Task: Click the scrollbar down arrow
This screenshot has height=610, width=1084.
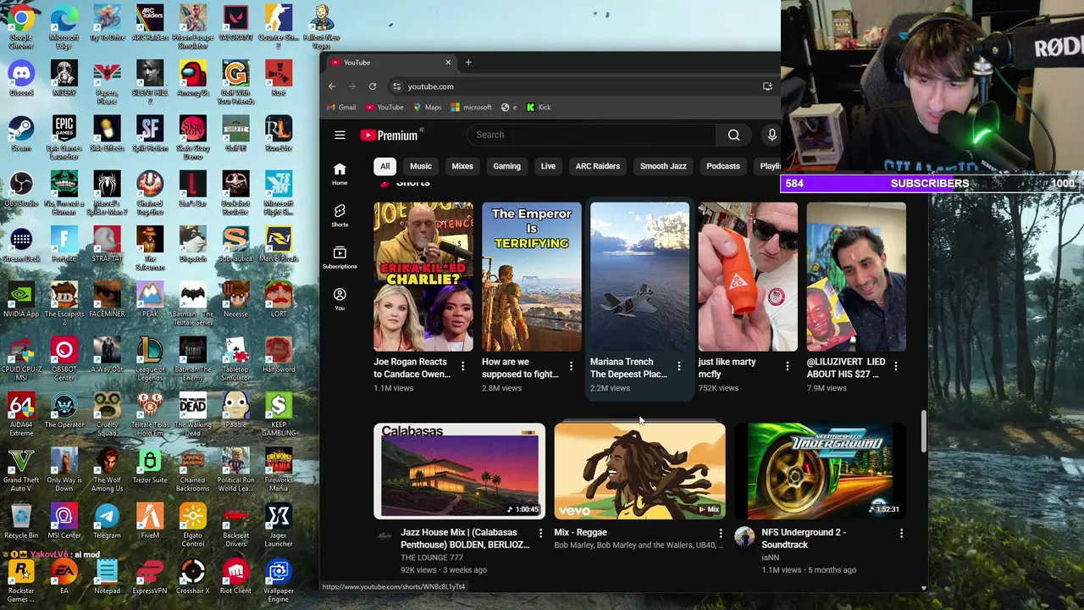Action: [923, 587]
